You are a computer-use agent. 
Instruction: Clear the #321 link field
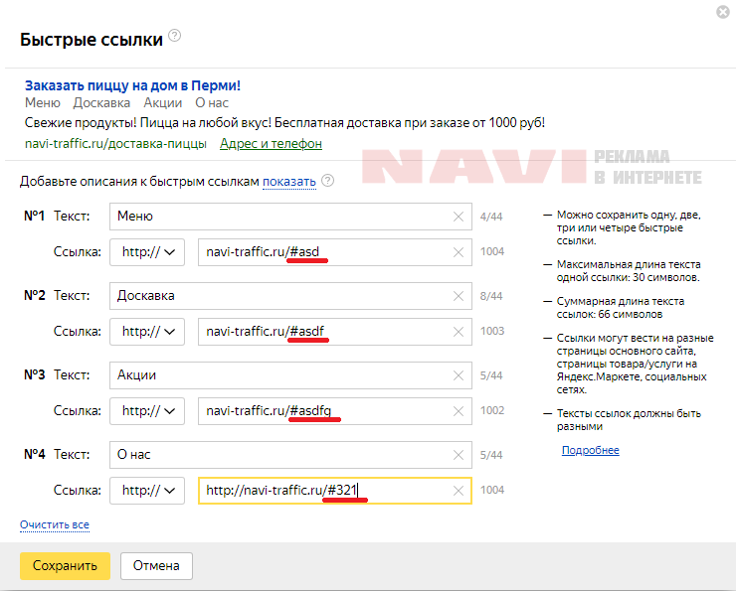[459, 491]
